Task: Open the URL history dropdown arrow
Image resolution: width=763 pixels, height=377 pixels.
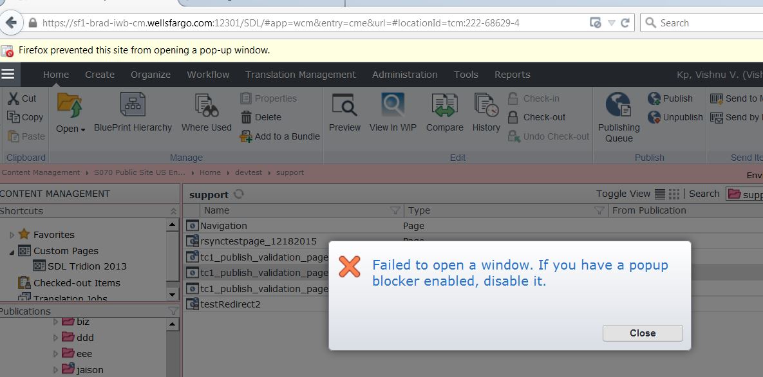Action: tap(612, 23)
